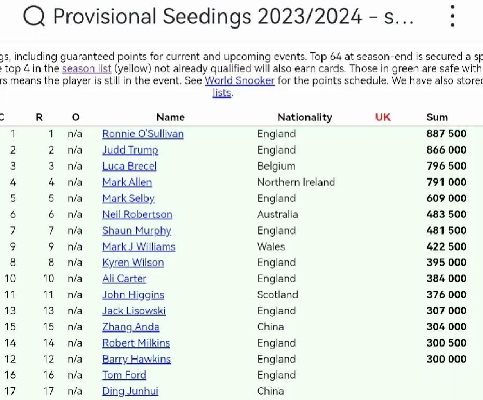The image size is (483, 400).
Task: Sort by the UK column header
Action: pos(383,117)
